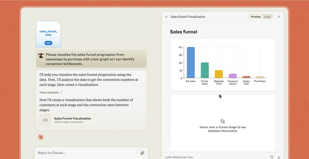Close the Sales Funnel Visualization panel
This screenshot has width=309, height=159.
[279, 17]
